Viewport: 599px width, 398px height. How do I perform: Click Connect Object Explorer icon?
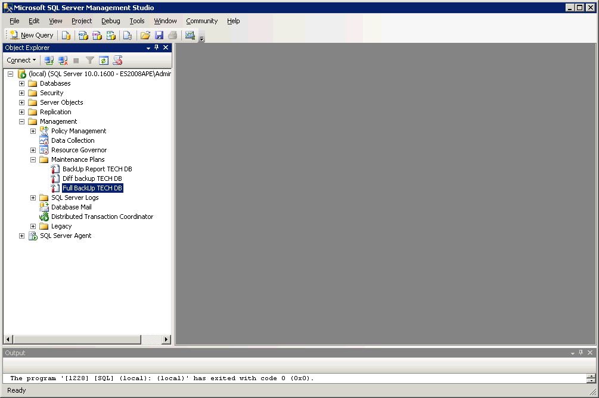[49, 60]
